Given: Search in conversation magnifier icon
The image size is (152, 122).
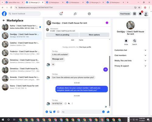Looking at the screenshot, I should tap(135, 41).
